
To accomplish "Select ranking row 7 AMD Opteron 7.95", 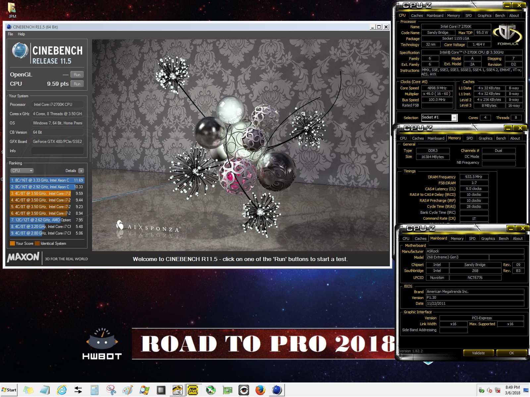I will point(47,220).
